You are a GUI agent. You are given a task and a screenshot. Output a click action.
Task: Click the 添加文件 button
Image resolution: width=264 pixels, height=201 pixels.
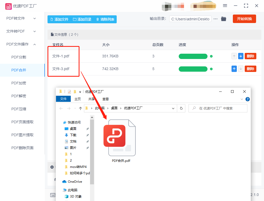(x=59, y=19)
